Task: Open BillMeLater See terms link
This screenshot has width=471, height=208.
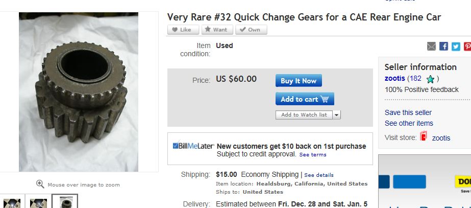Action: [x=313, y=154]
